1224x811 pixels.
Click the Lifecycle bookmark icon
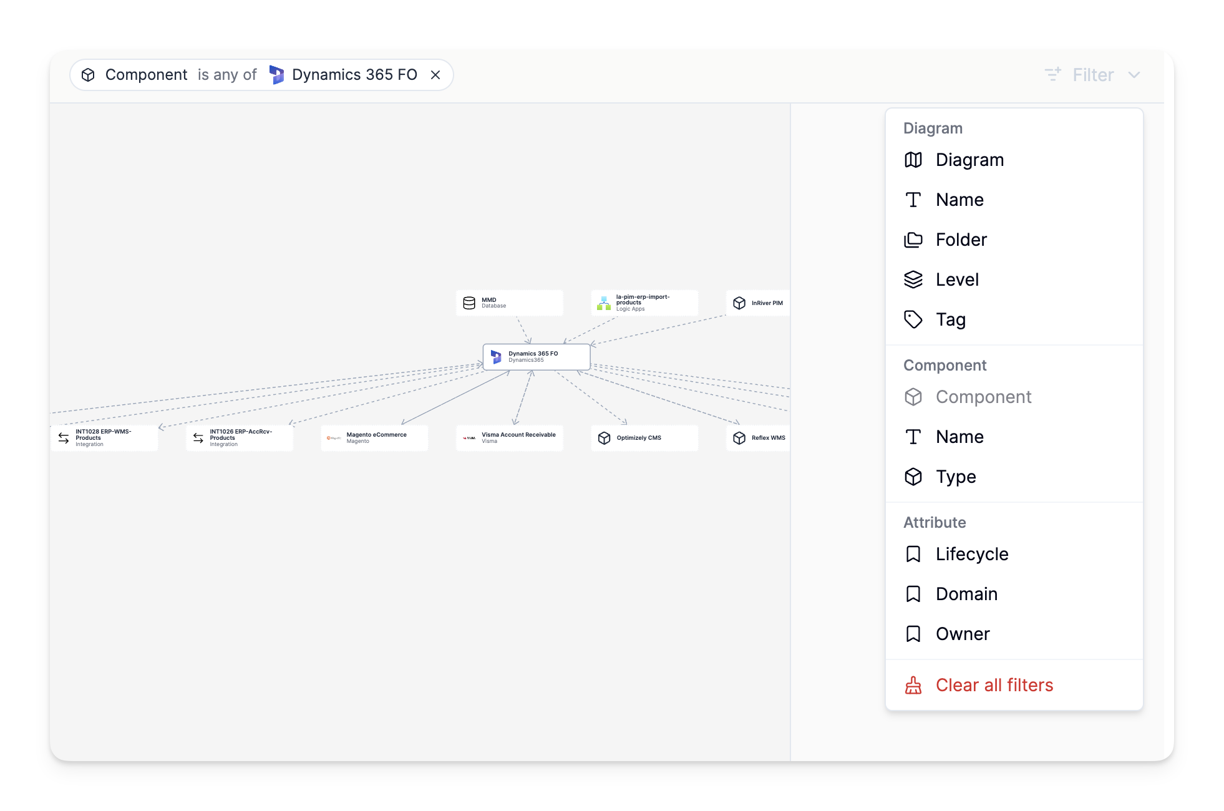pyautogui.click(x=914, y=554)
